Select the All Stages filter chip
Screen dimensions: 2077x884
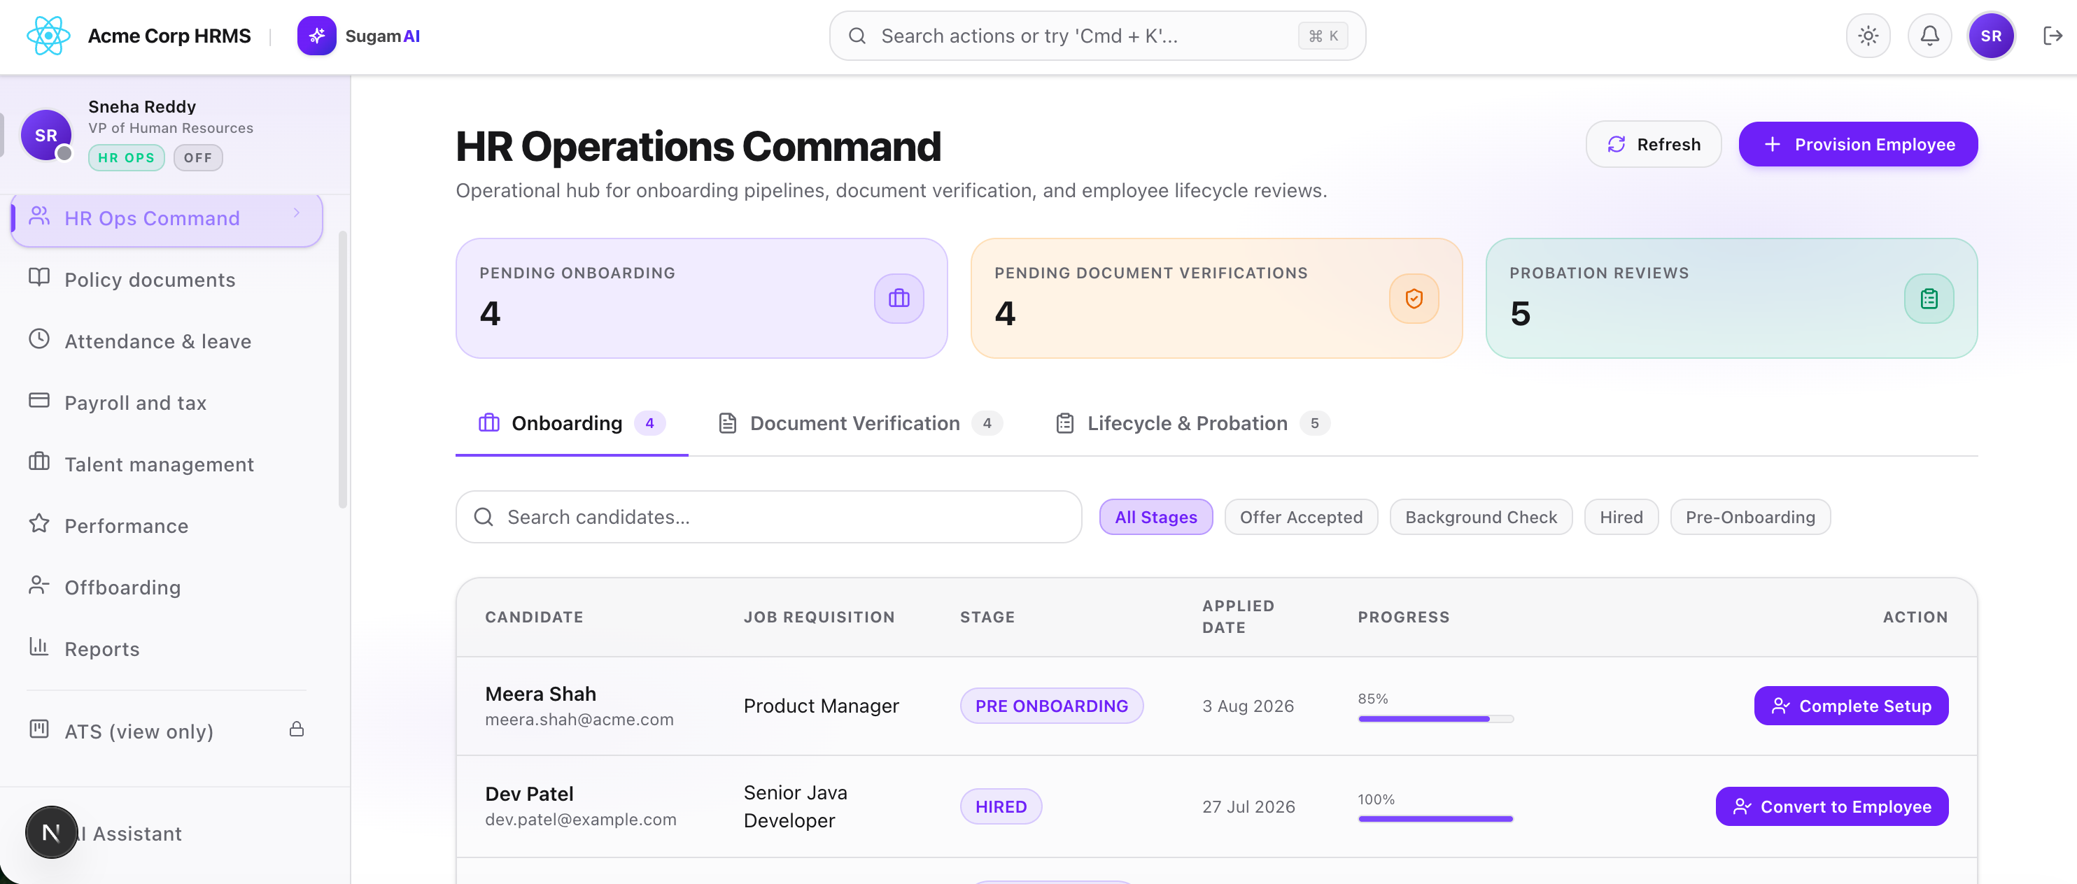point(1155,518)
